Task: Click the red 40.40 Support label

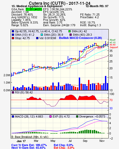Action: [114, 46]
